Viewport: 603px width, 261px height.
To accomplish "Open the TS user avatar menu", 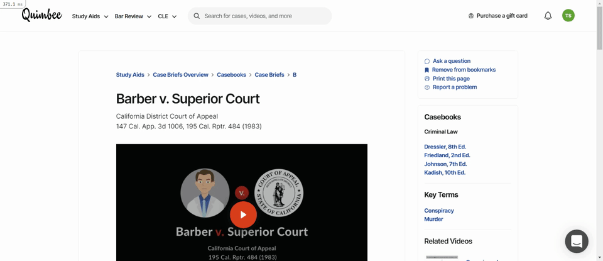I will click(568, 15).
